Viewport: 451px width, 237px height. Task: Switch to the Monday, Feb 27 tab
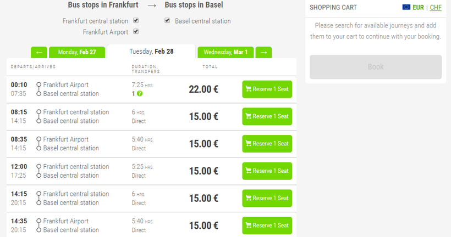76,53
